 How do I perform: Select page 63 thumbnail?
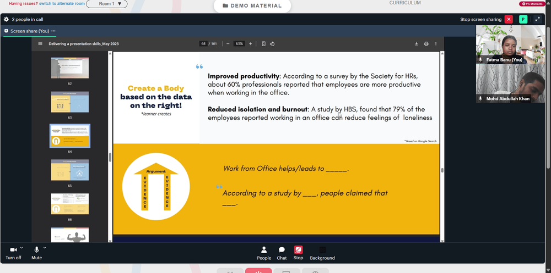pos(70,102)
